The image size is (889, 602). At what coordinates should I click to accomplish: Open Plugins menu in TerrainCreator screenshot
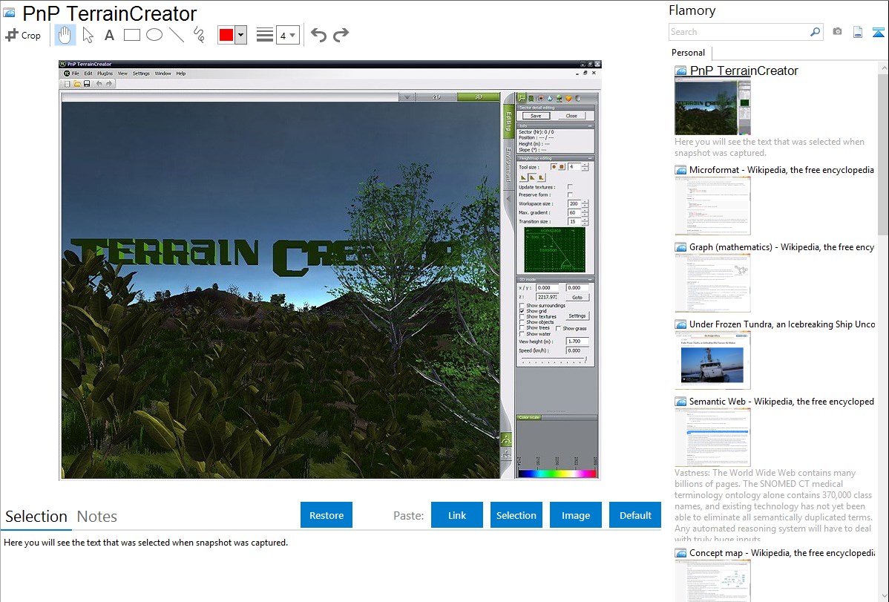105,73
